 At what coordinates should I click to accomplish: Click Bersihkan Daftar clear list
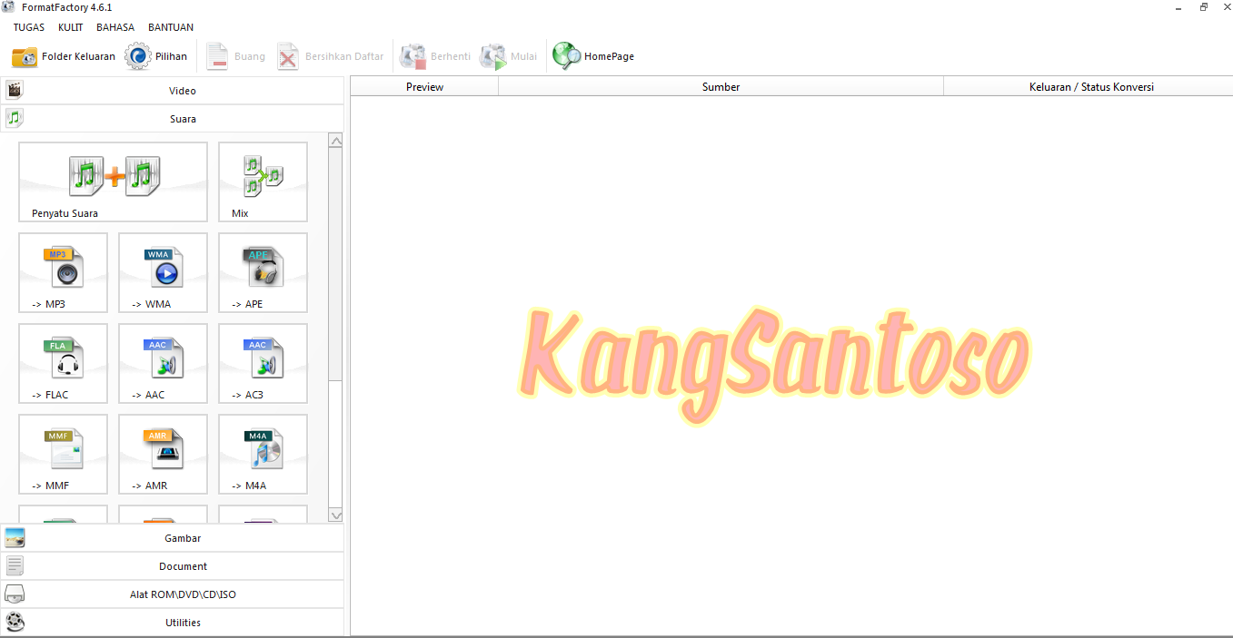tap(331, 56)
